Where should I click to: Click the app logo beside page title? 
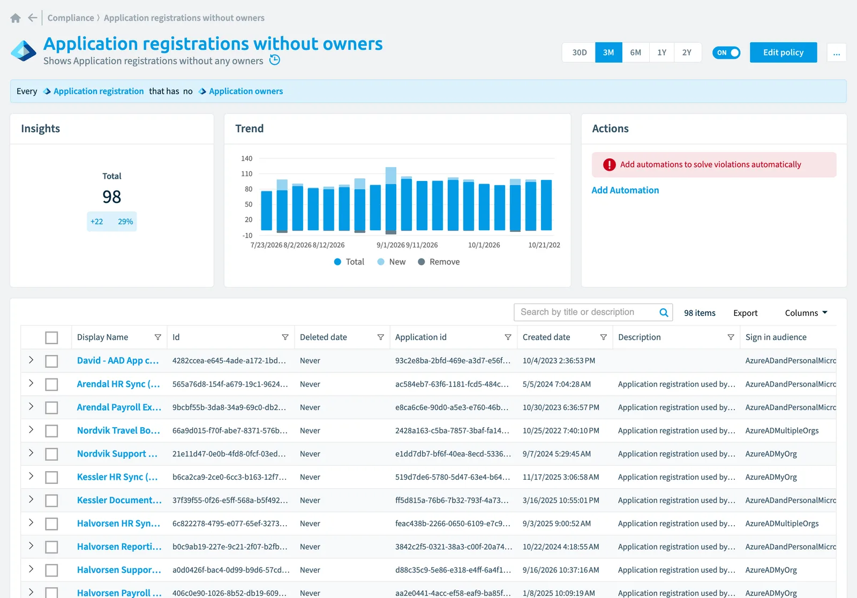pos(24,51)
